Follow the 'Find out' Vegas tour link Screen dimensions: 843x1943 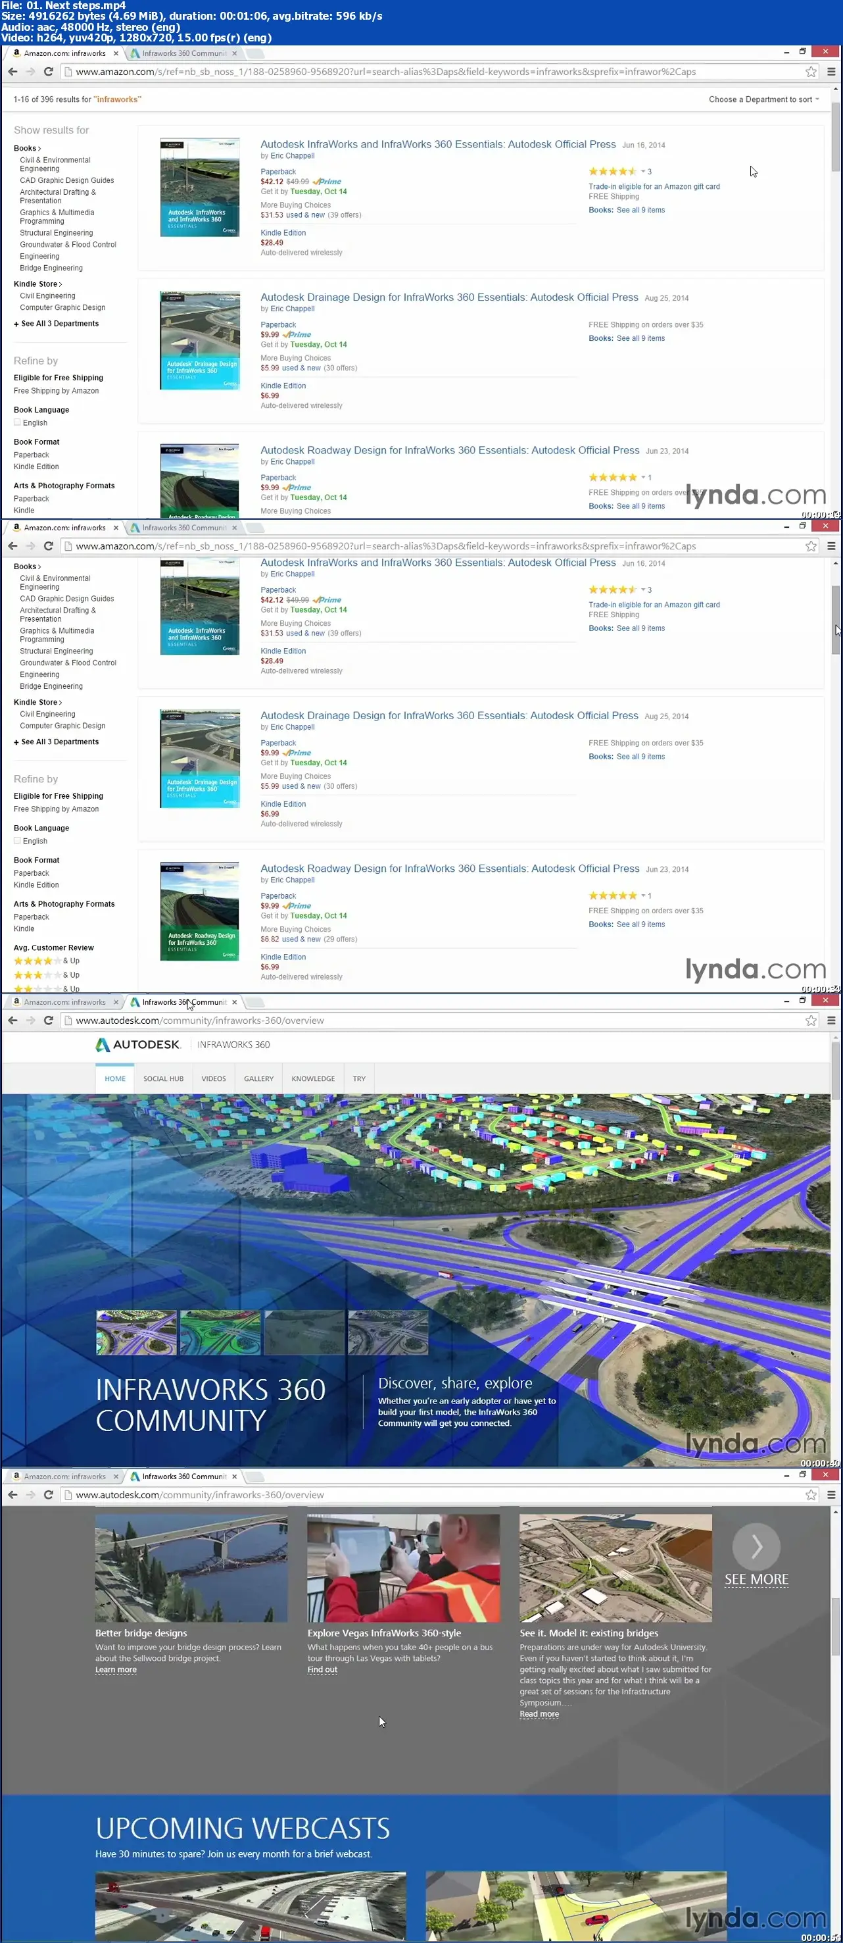pyautogui.click(x=322, y=1669)
